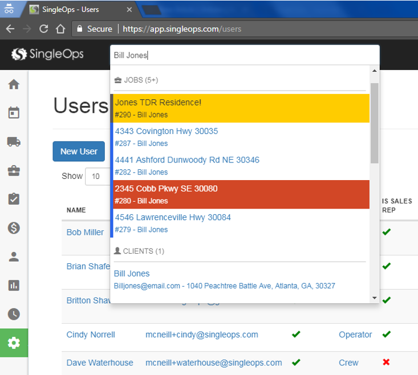The height and width of the screenshot is (375, 418).
Task: Click checkmark after Dave Waterhouse's email
Action: (296, 362)
